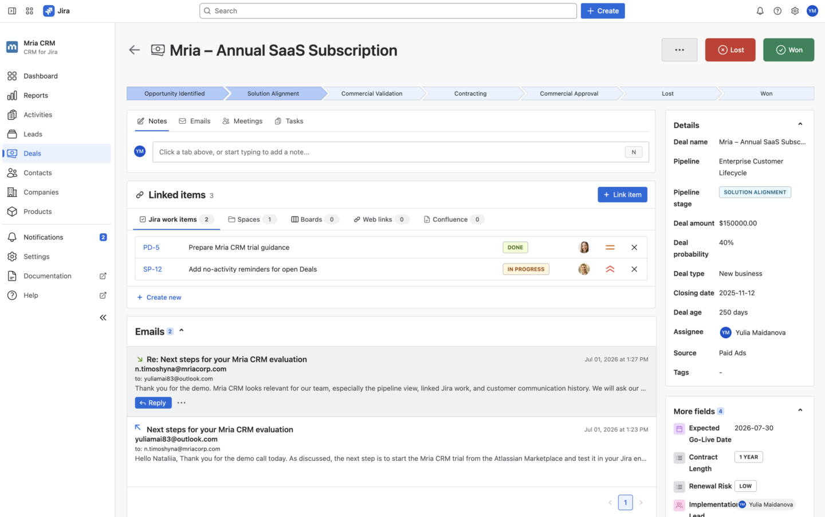
Task: Click the Link item button
Action: (623, 195)
